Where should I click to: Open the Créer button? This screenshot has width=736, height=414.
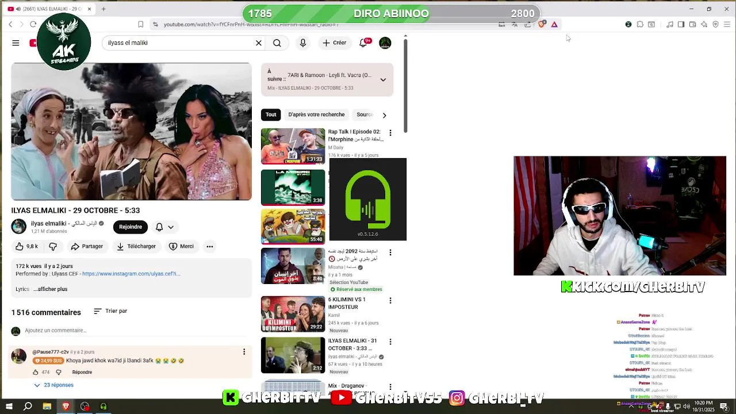point(335,43)
